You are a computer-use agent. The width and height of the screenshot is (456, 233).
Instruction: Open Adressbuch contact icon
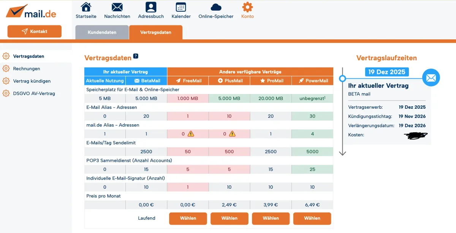point(151,7)
